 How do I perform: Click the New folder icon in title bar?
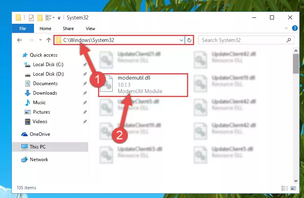point(40,18)
